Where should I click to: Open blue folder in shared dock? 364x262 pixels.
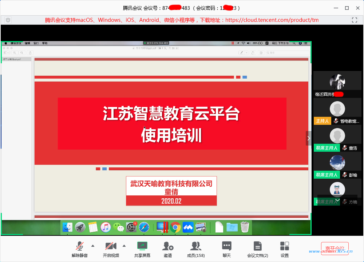pyautogui.click(x=232, y=227)
